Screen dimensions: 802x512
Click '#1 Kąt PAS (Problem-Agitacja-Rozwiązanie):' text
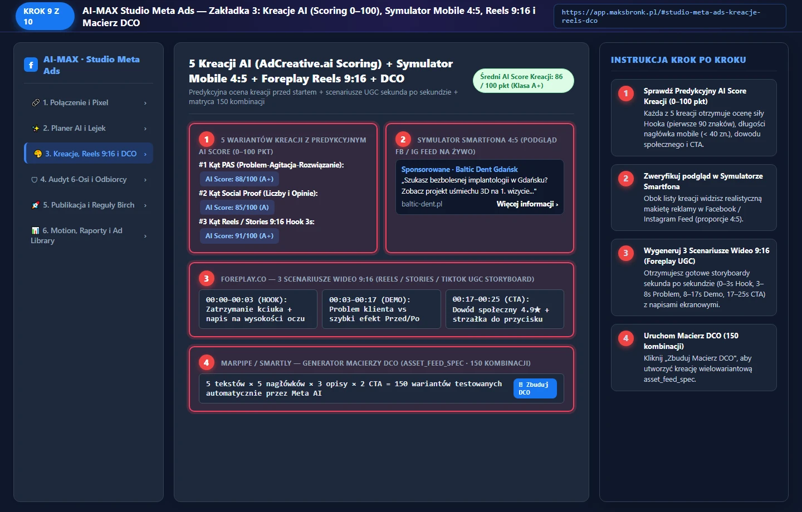coord(271,165)
